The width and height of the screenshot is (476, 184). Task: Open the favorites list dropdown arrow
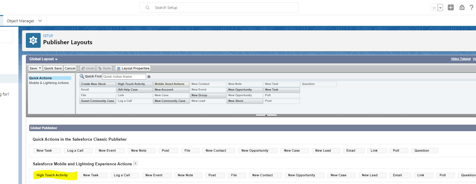click(x=440, y=8)
